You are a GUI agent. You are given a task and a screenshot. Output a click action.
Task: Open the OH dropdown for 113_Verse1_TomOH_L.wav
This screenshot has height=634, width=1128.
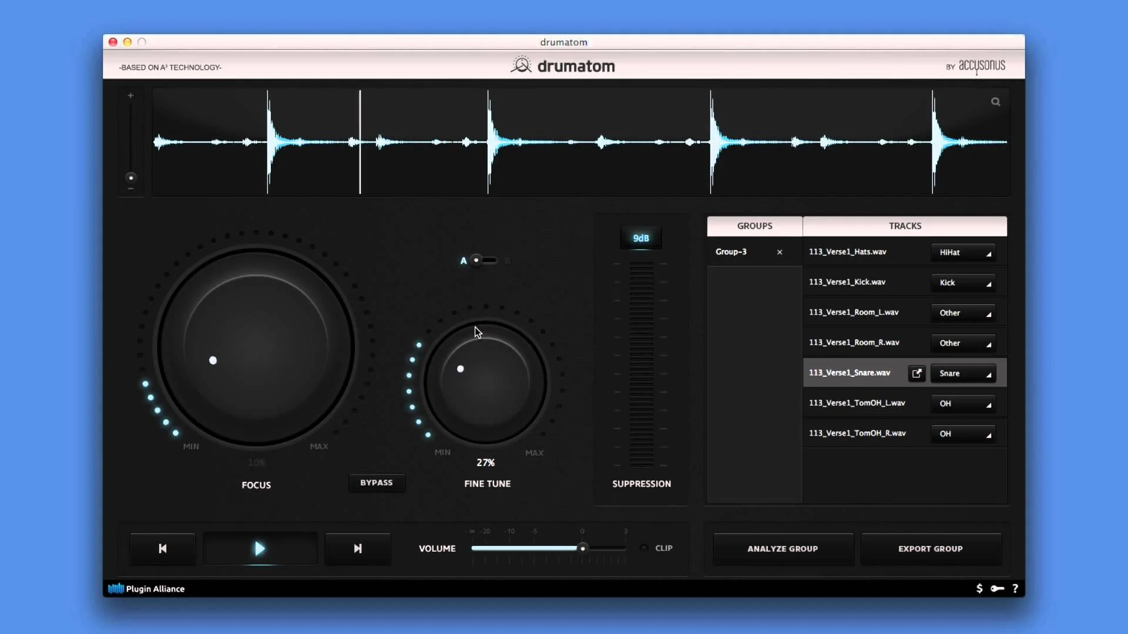[x=963, y=403]
